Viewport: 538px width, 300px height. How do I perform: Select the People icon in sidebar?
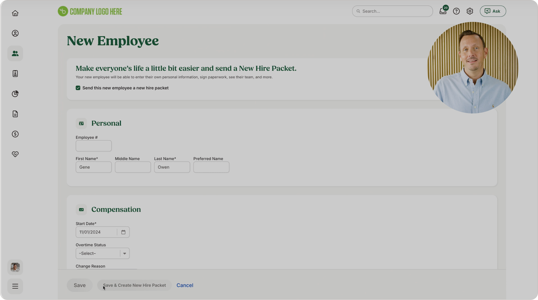15,53
